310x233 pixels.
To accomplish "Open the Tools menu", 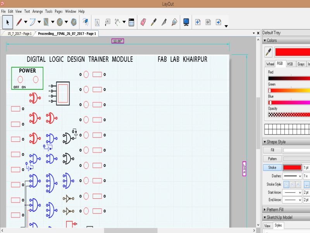I will [49, 11].
